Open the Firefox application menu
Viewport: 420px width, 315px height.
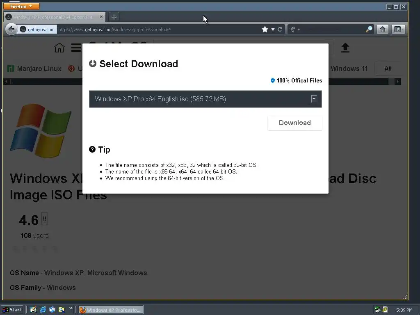21,6
